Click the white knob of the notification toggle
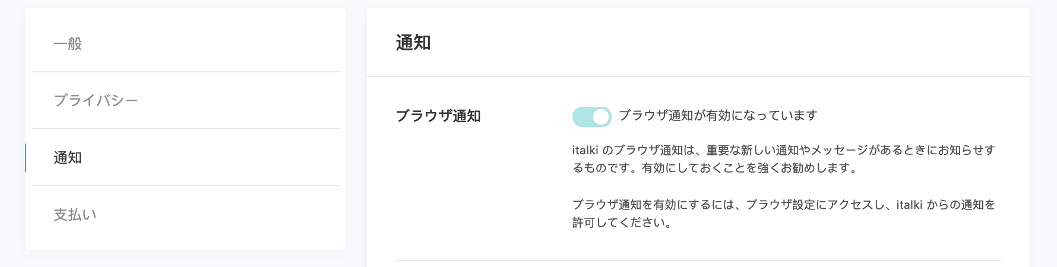The image size is (1057, 267). [601, 117]
